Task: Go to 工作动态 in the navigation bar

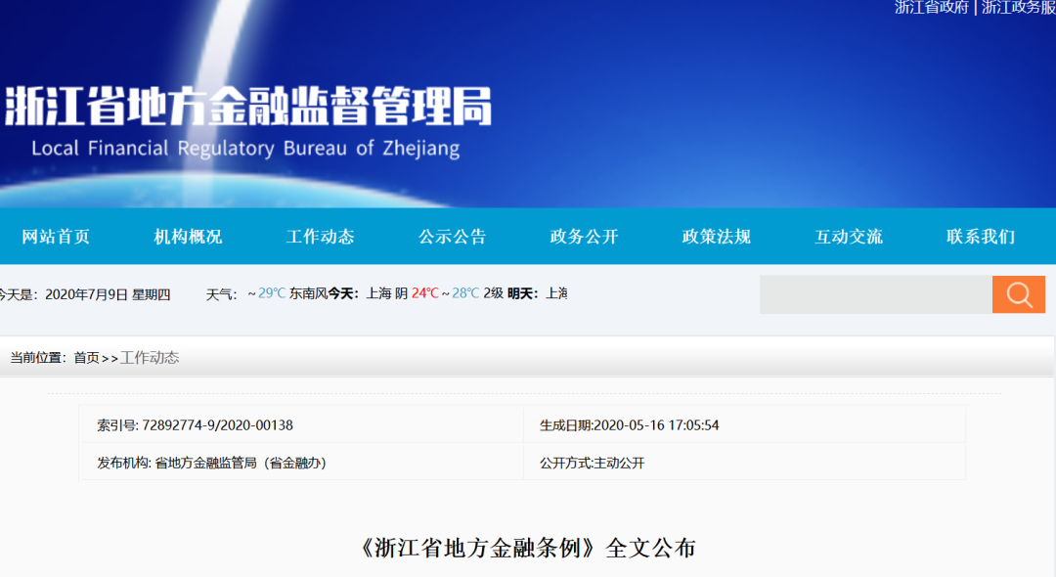Action: click(x=320, y=237)
